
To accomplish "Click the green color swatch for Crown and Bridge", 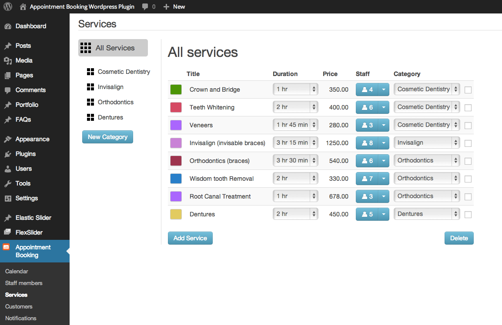I will click(x=176, y=90).
